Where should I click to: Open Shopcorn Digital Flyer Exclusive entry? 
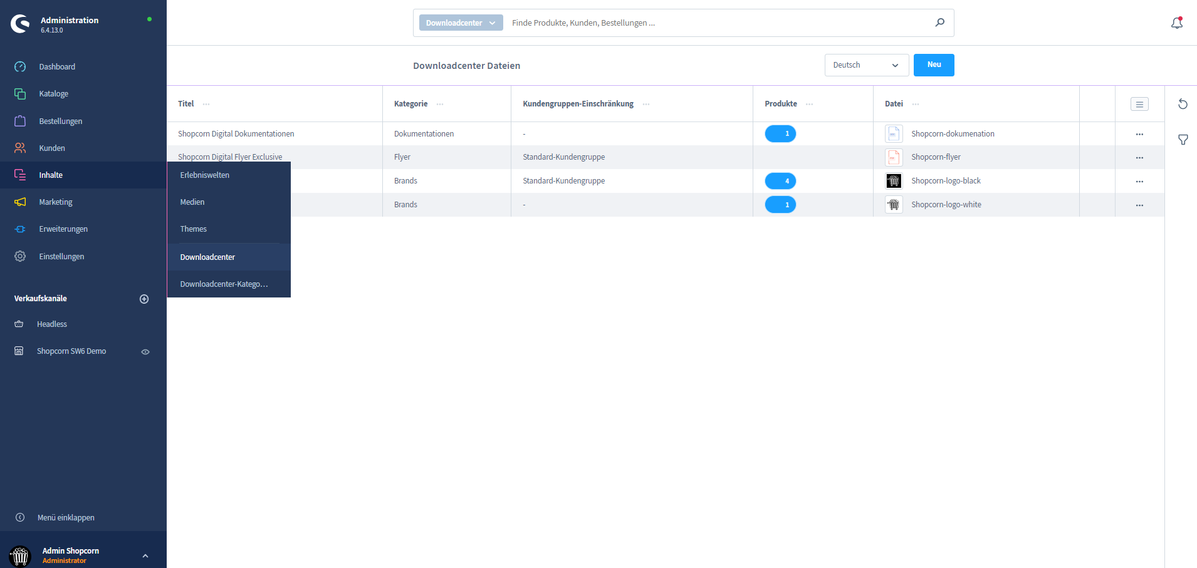tap(230, 157)
